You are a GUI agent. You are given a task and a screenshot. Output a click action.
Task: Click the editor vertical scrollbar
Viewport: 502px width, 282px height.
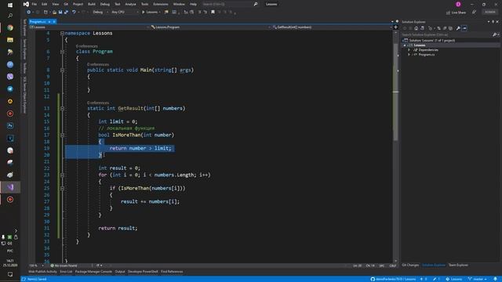395,92
